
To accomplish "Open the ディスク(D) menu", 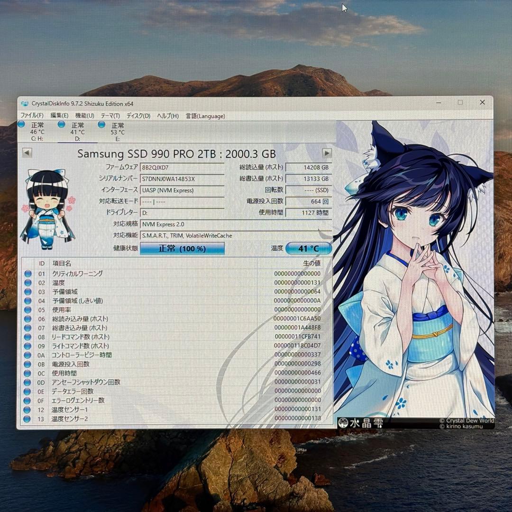I will pos(138,116).
